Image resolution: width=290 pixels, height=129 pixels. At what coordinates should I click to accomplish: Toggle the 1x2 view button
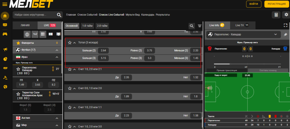point(35,34)
